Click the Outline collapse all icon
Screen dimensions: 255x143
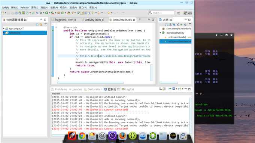tap(166, 25)
